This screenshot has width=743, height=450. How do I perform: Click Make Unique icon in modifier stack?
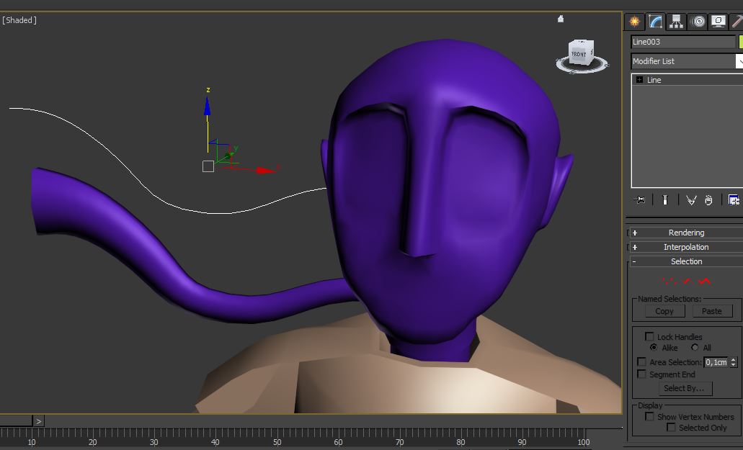691,200
